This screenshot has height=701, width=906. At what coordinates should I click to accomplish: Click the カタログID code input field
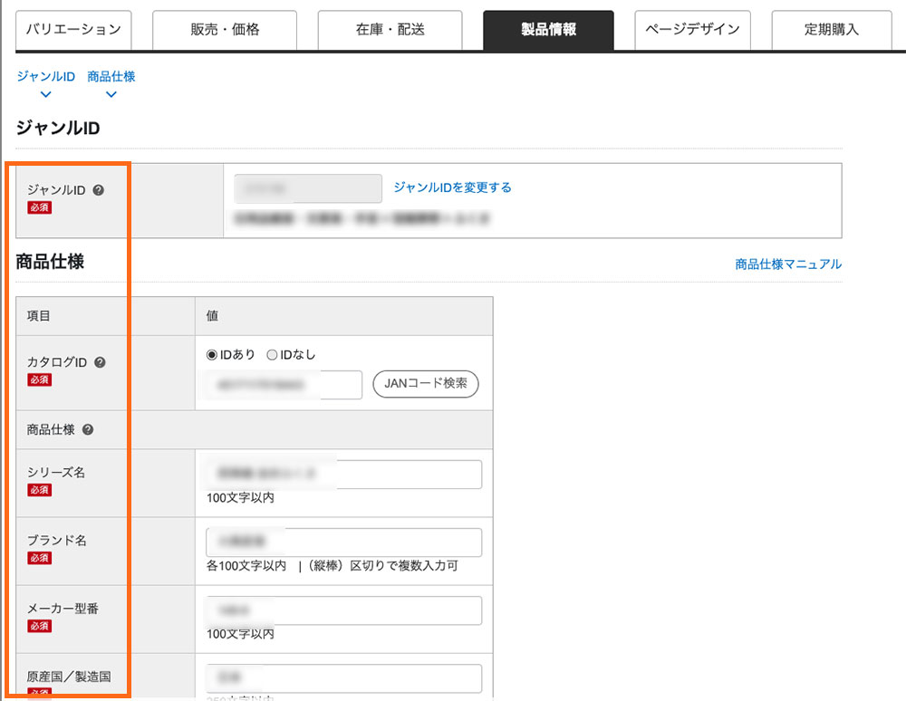(284, 385)
